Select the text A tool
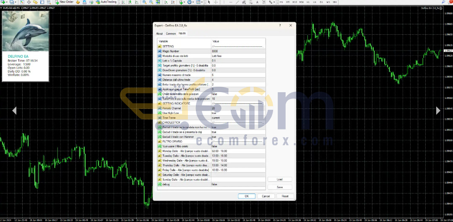 [x=257, y=2]
